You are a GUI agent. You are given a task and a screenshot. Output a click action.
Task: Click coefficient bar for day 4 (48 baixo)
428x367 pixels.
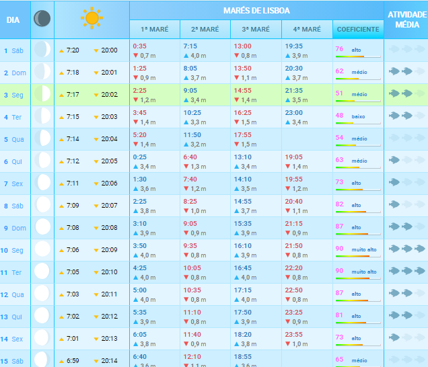(x=358, y=123)
